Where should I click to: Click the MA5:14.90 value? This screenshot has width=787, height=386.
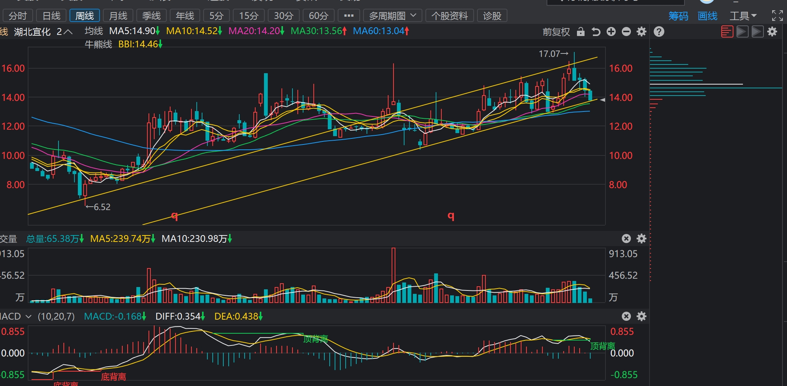click(x=134, y=31)
